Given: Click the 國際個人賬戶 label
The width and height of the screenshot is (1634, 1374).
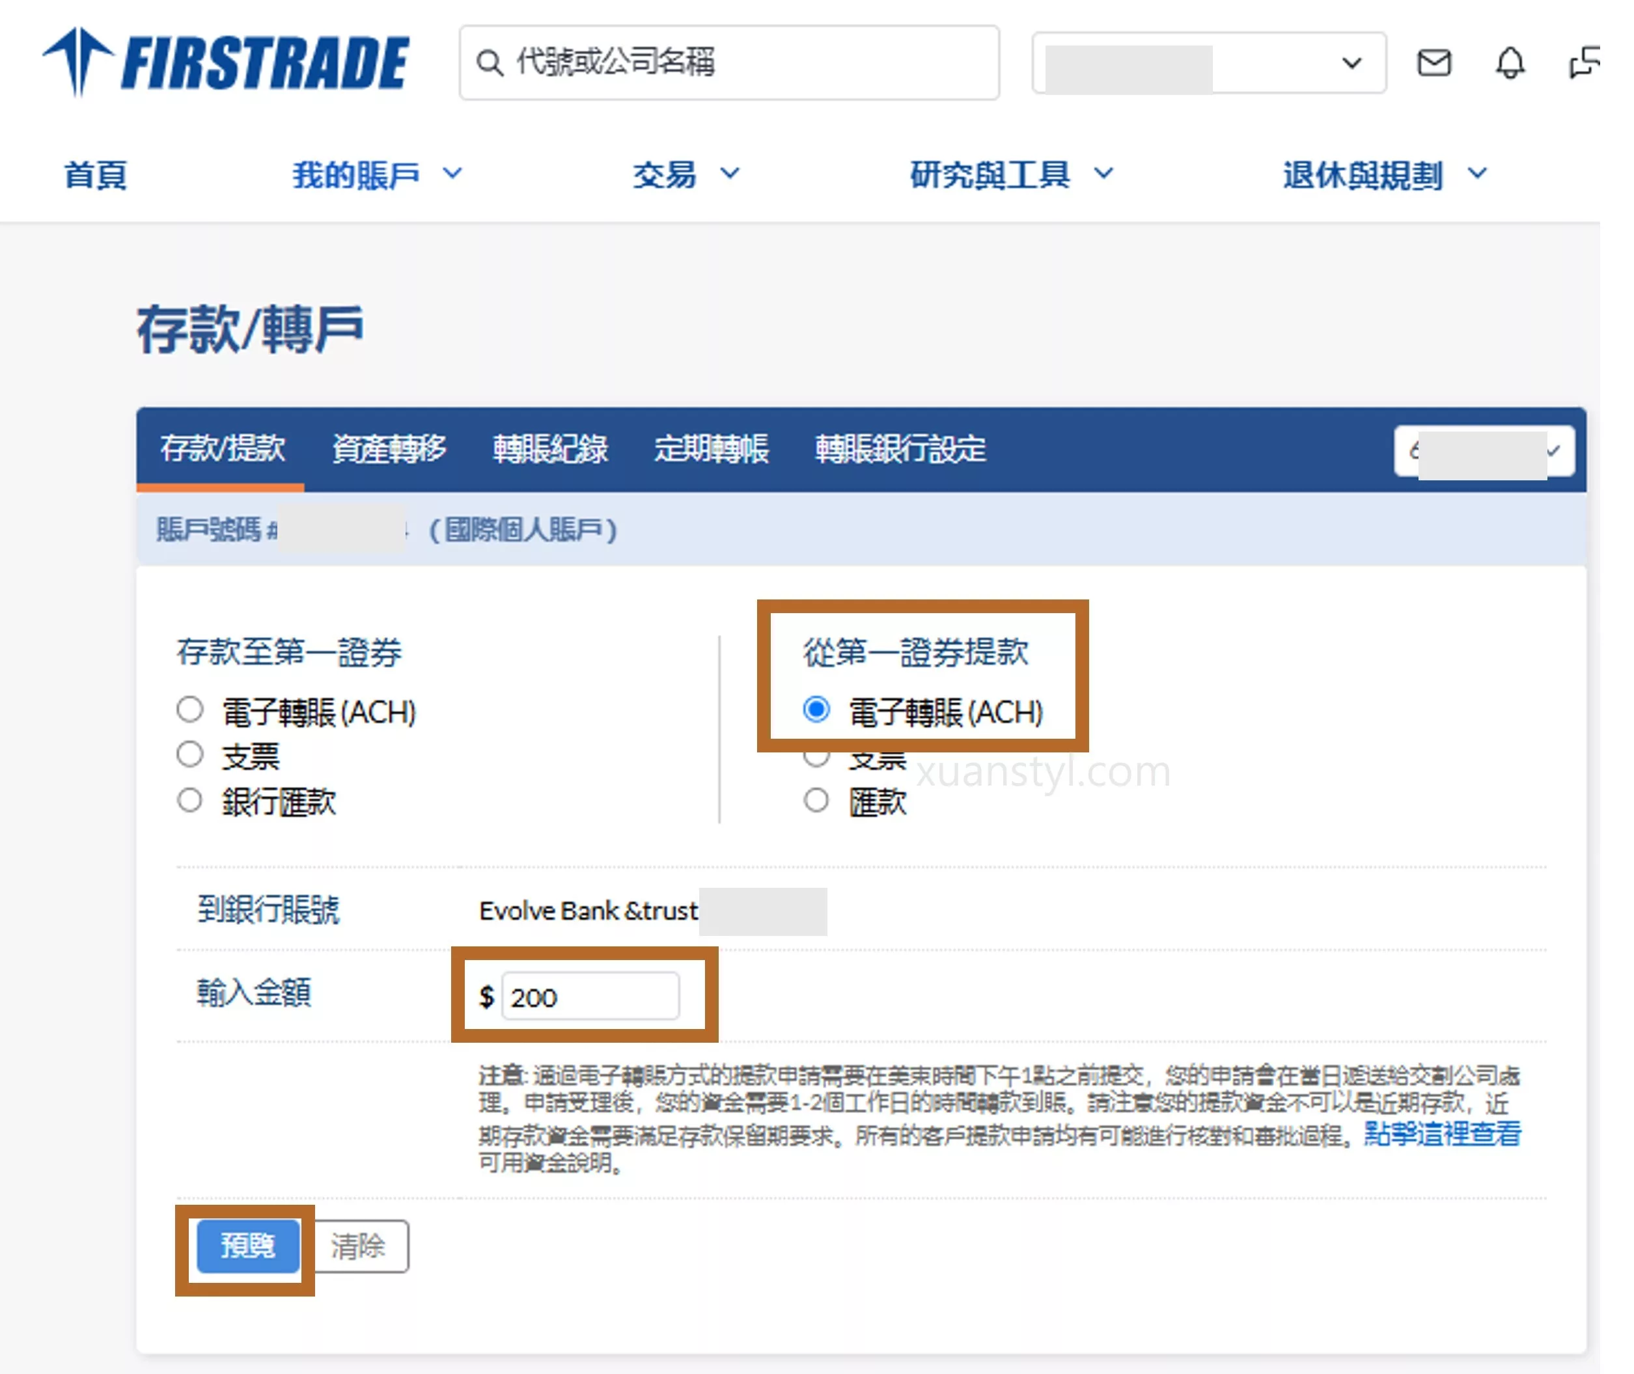Looking at the screenshot, I should (523, 530).
